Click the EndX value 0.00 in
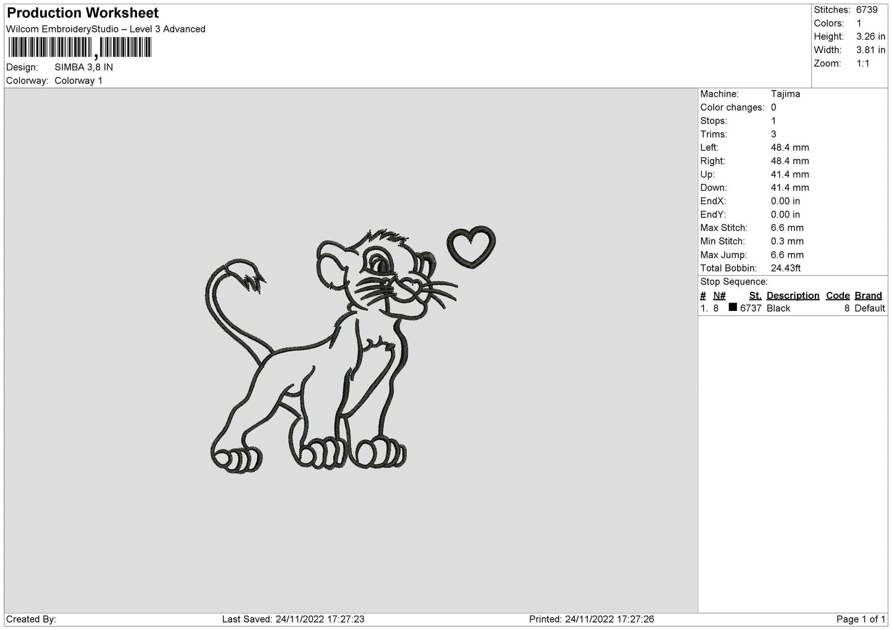The image size is (892, 630). tap(785, 201)
